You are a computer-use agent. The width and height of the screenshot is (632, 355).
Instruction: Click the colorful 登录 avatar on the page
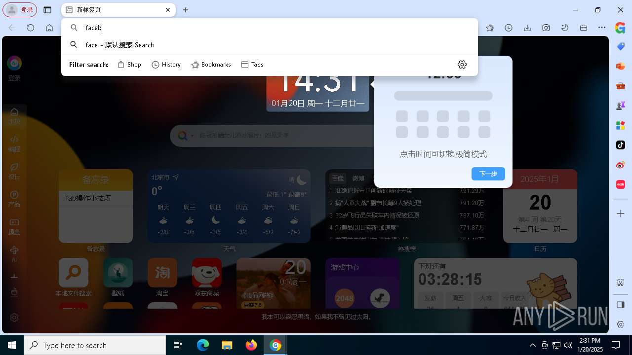click(14, 63)
